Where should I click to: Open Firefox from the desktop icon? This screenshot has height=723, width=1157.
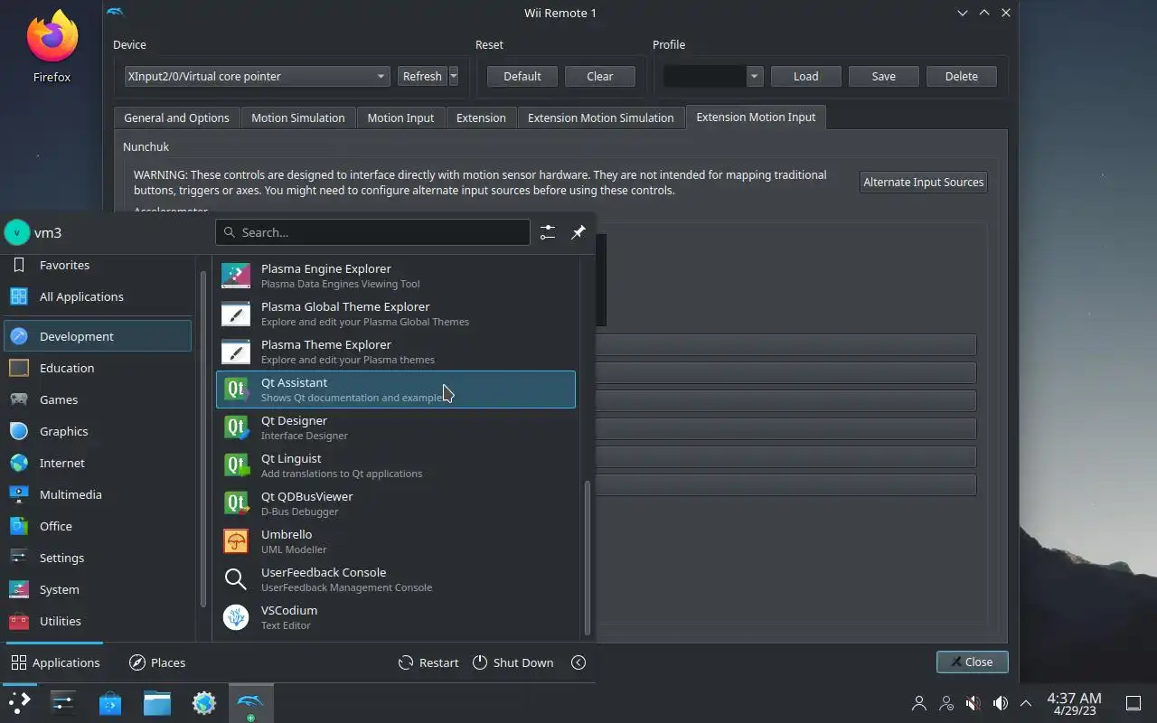[x=52, y=47]
